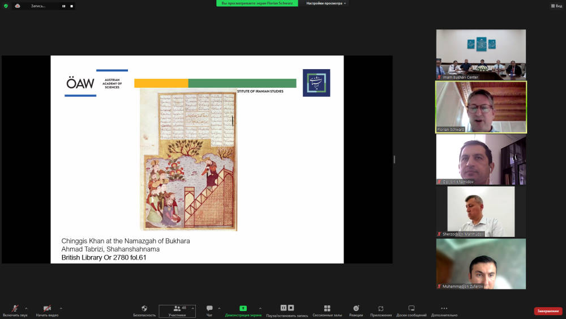Open Доски сообщений whiteboards

point(411,311)
